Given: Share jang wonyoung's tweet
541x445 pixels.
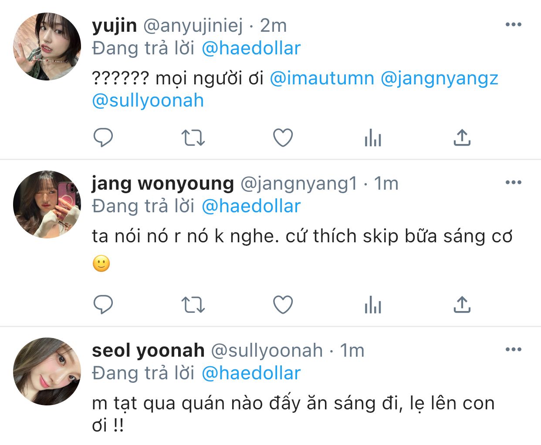Looking at the screenshot, I should click(x=462, y=304).
